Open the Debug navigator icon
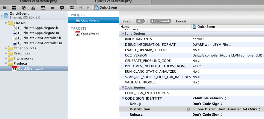Image resolution: width=264 pixels, height=119 pixels. click(43, 7)
